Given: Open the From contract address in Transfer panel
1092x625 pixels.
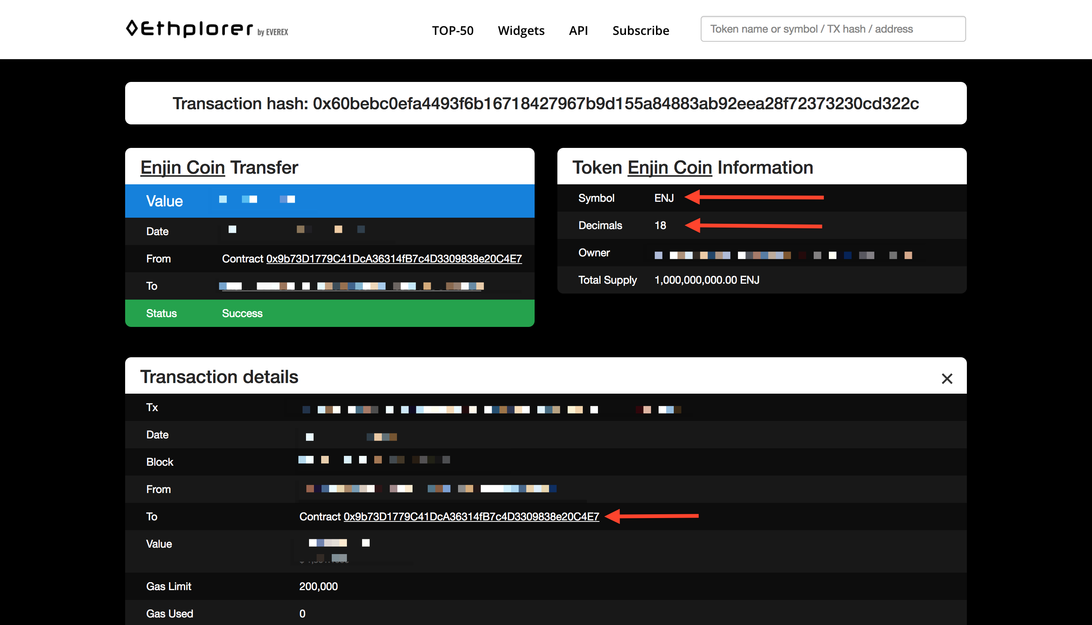Looking at the screenshot, I should (394, 258).
